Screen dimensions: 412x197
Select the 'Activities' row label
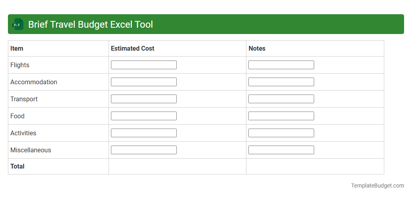(x=23, y=133)
